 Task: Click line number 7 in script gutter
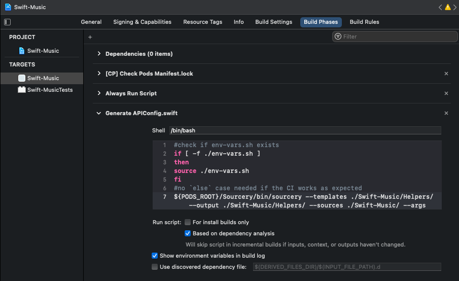(x=164, y=197)
